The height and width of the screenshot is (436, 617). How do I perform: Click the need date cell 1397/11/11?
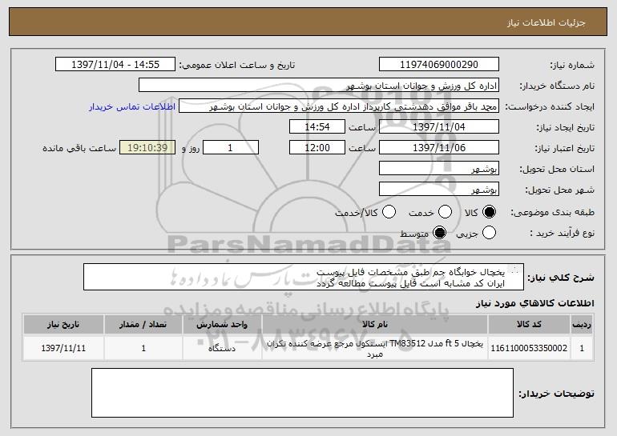coord(63,348)
